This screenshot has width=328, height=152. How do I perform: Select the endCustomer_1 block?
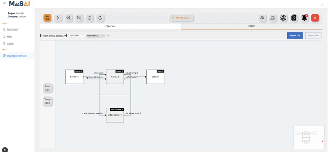pos(115,115)
